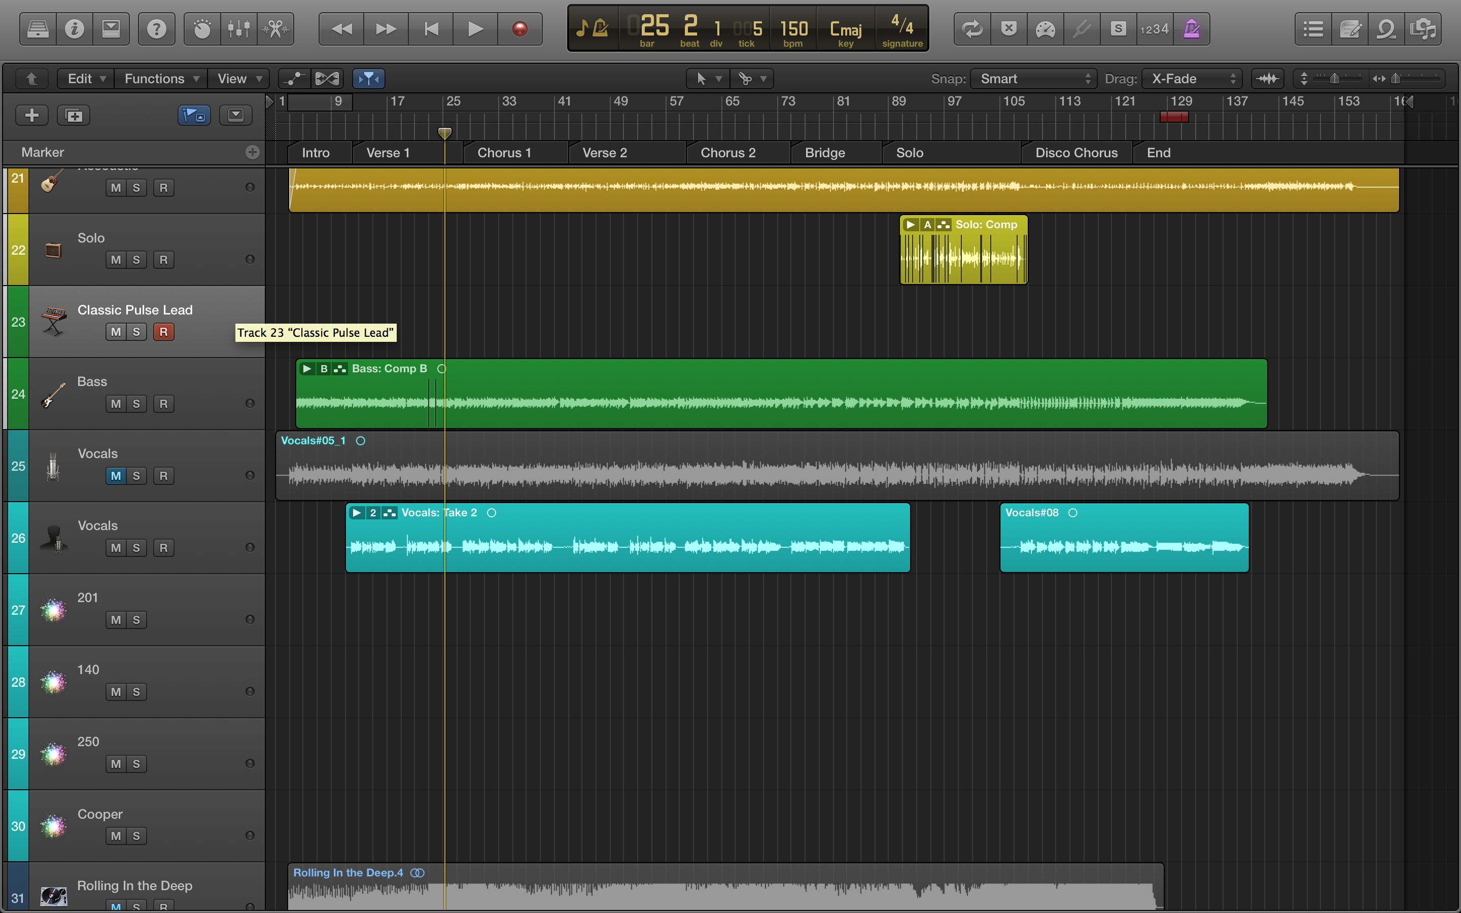Open the Drag X-Fade dropdown
The image size is (1461, 913).
[x=1192, y=79]
